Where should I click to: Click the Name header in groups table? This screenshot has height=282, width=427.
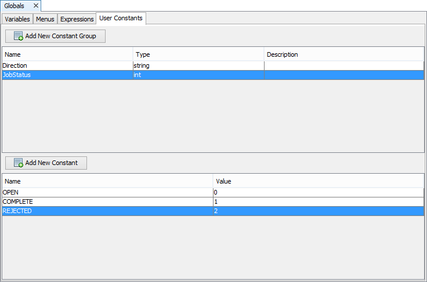pyautogui.click(x=67, y=54)
